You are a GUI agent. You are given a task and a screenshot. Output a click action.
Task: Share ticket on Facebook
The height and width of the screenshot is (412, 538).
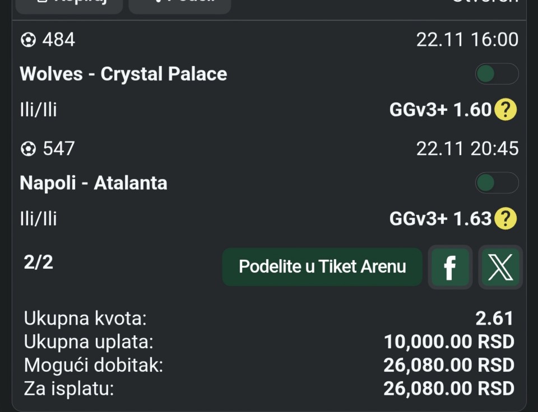pos(450,268)
